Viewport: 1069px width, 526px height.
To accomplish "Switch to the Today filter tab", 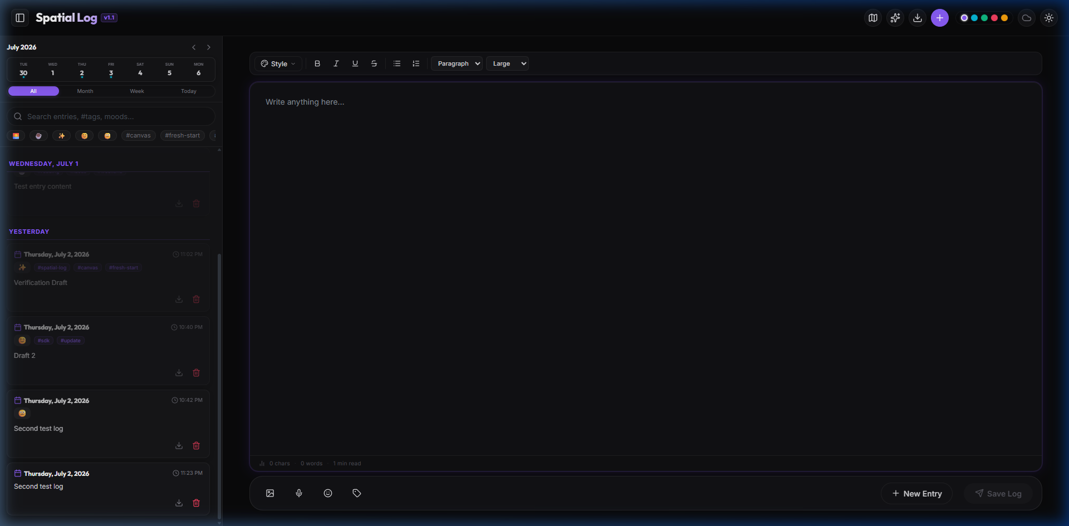I will (x=189, y=91).
